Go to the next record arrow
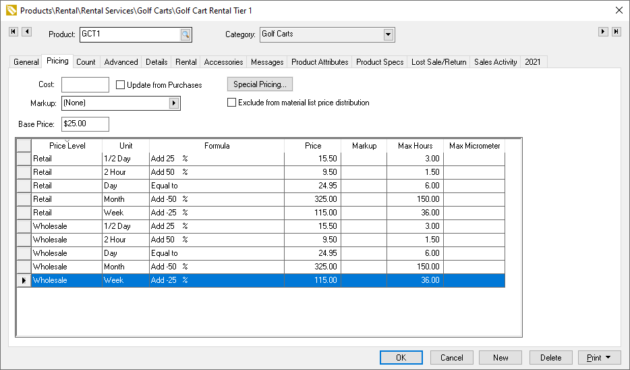Viewport: 630px width, 370px height. point(603,32)
